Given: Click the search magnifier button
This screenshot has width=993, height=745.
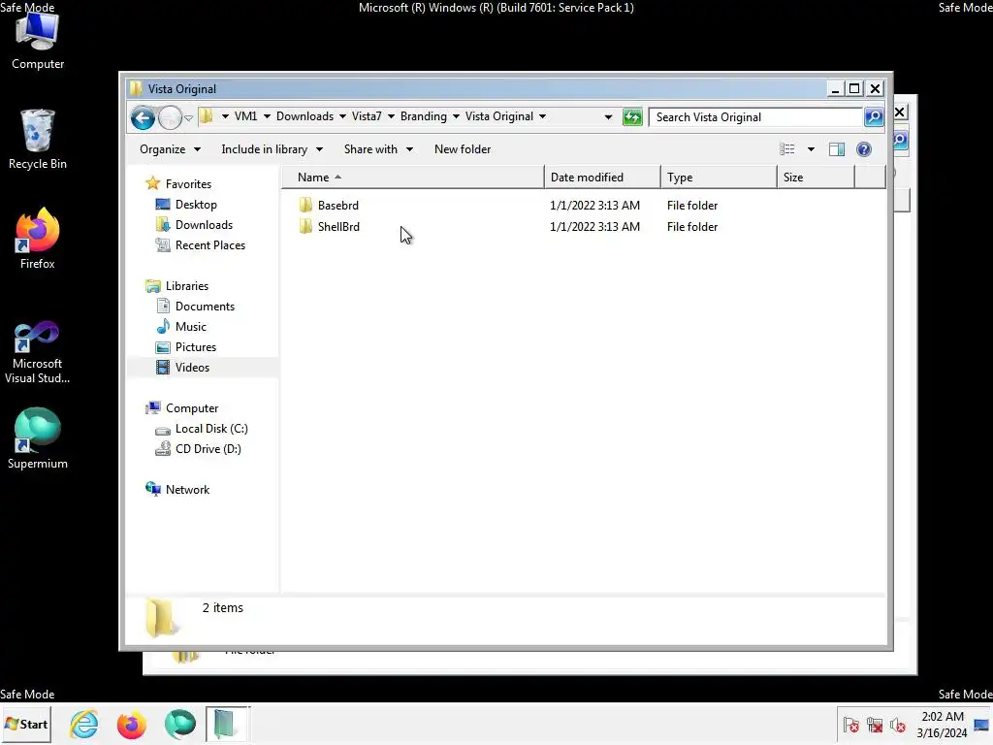Looking at the screenshot, I should pos(874,117).
